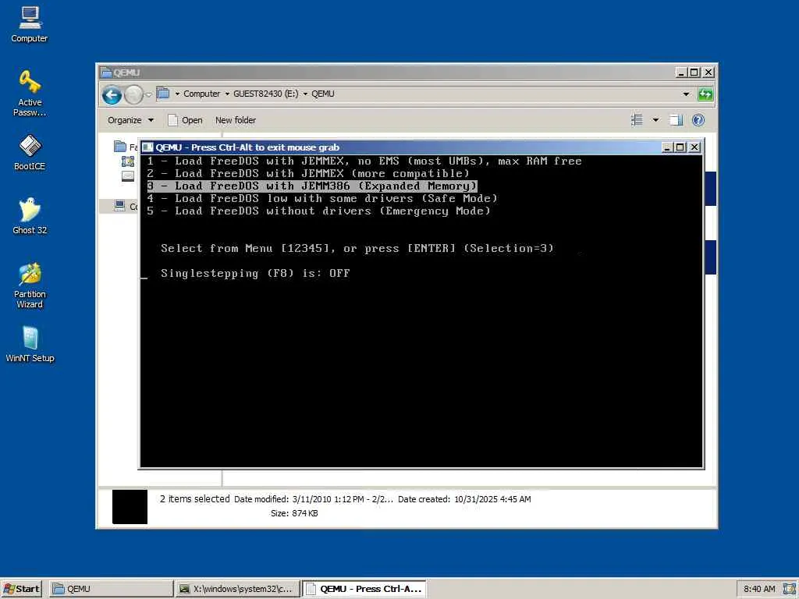Open the Organize menu
The width and height of the screenshot is (799, 599).
(x=130, y=120)
